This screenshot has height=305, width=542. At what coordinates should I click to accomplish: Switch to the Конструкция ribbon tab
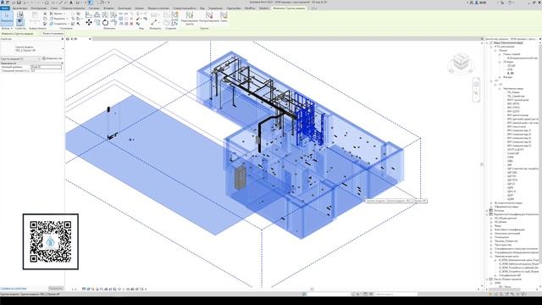pyautogui.click(x=38, y=8)
